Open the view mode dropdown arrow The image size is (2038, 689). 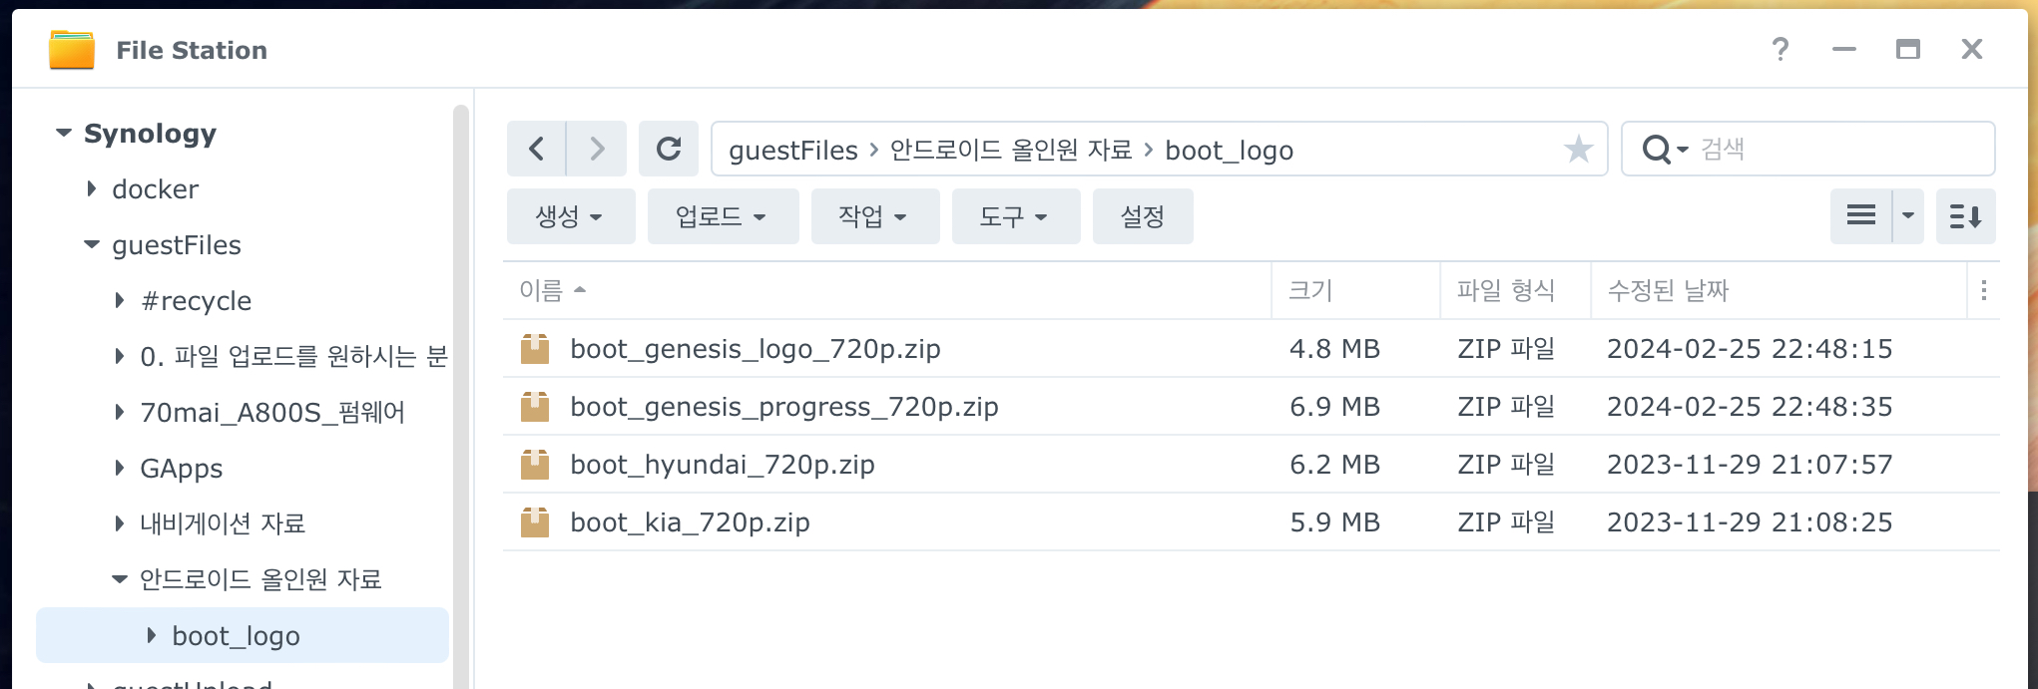(1908, 216)
